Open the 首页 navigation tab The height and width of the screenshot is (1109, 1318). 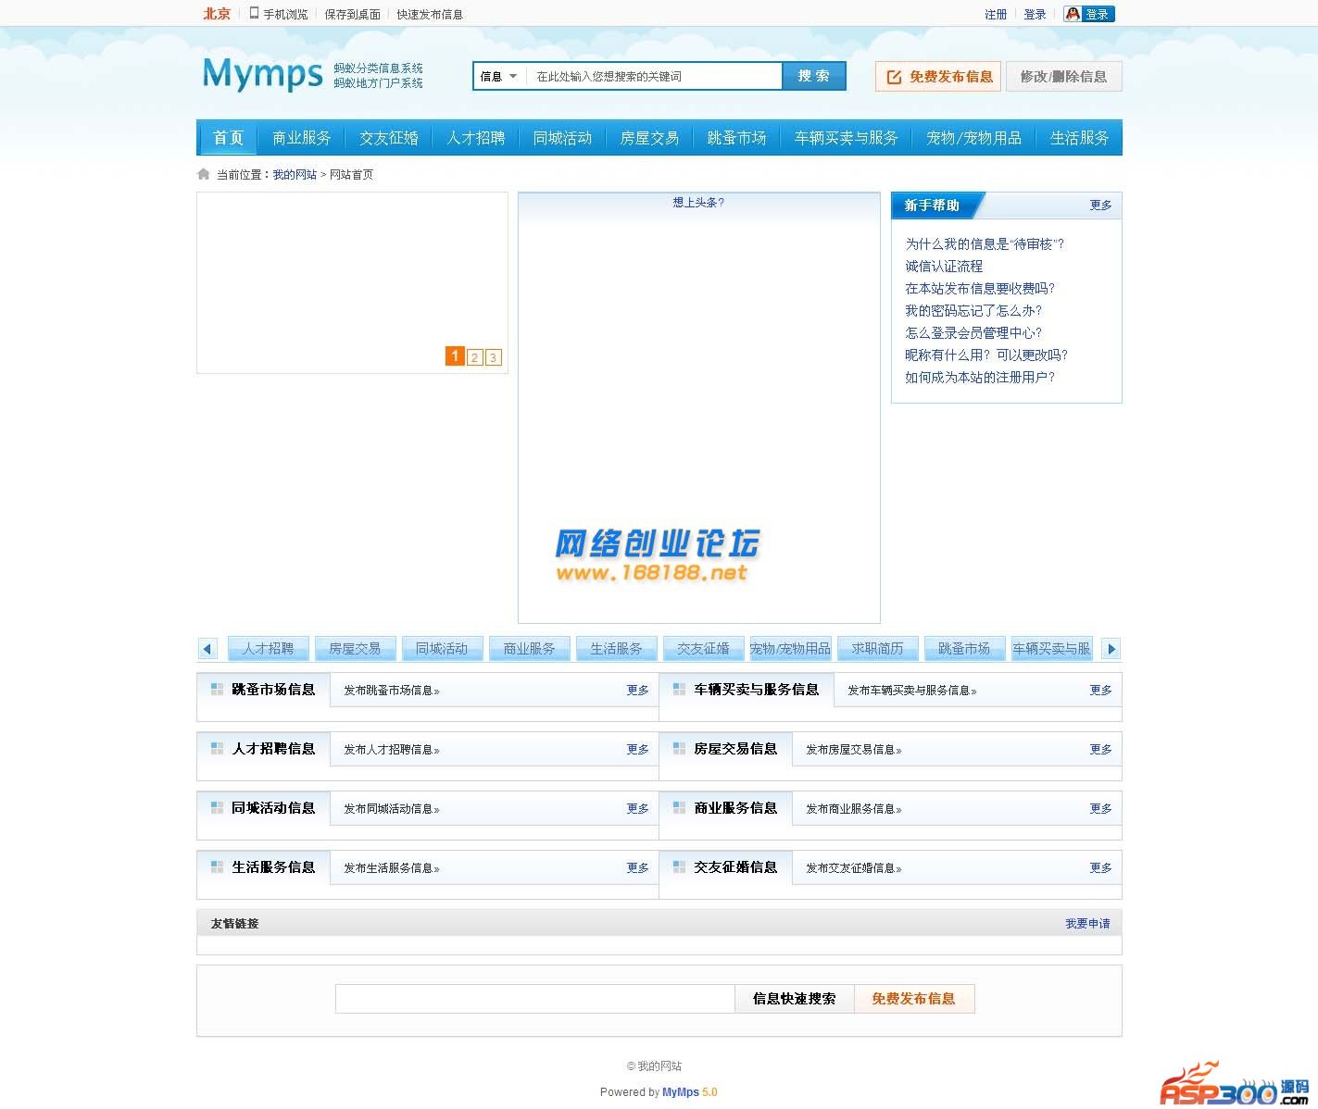228,137
